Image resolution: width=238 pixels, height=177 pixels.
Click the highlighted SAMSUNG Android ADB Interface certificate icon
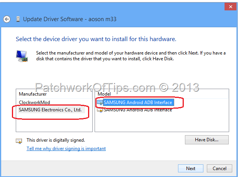(100, 103)
